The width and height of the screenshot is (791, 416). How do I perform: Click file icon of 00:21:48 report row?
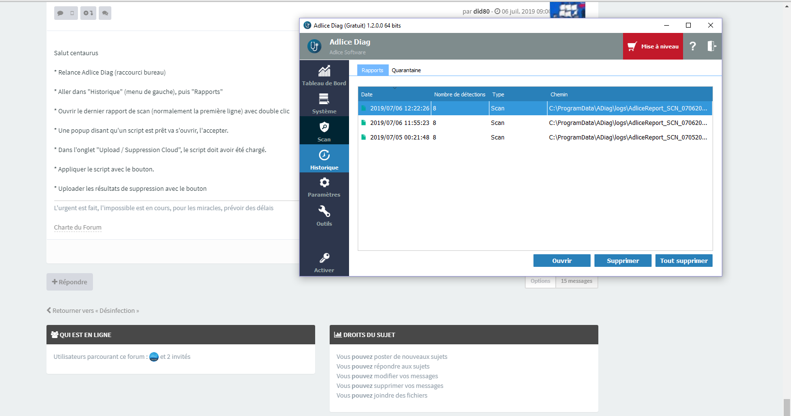(x=364, y=137)
